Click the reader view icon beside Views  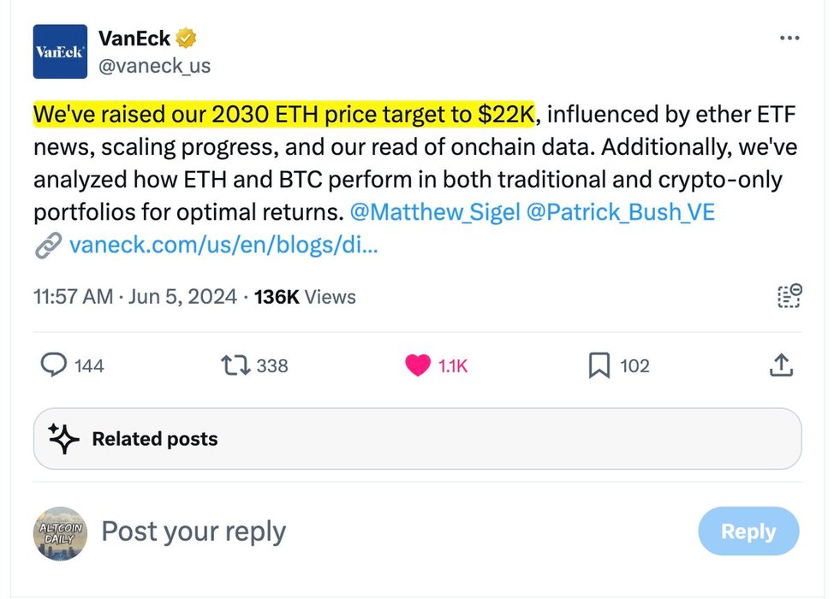tap(789, 296)
